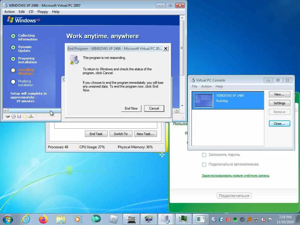Image resolution: width=300 pixels, height=225 pixels.
Task: Click the gray Roblox taskbar icon
Action: pos(113,219)
